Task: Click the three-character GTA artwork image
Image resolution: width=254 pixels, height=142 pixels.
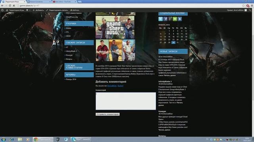Action: tap(115, 50)
